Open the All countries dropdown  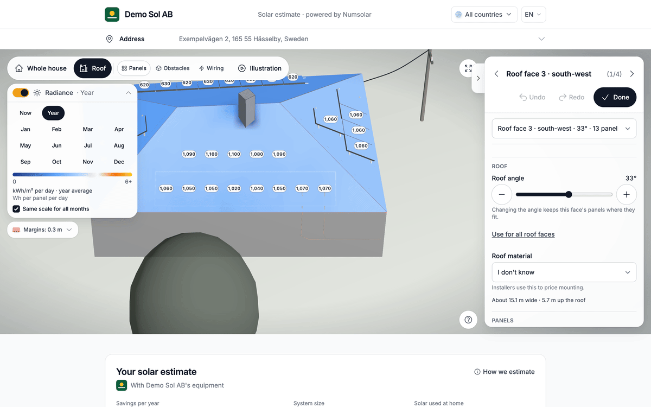coord(484,15)
